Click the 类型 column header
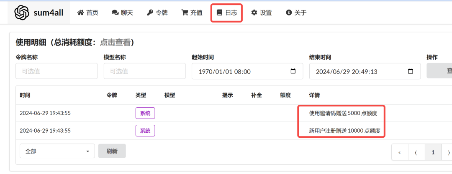452x174 pixels. point(141,95)
